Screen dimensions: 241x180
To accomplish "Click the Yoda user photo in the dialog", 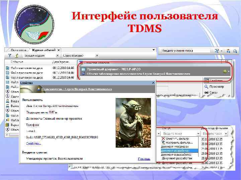I will [x=133, y=123].
